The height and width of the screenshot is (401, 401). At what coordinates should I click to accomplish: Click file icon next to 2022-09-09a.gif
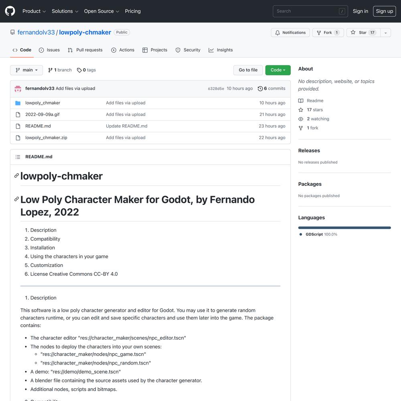(x=18, y=115)
